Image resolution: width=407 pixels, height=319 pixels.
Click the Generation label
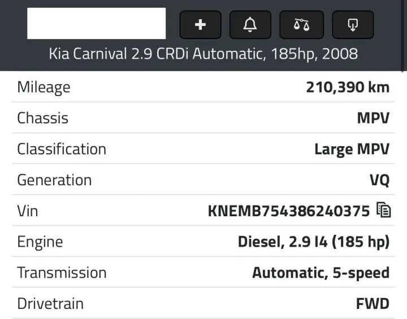(x=54, y=180)
